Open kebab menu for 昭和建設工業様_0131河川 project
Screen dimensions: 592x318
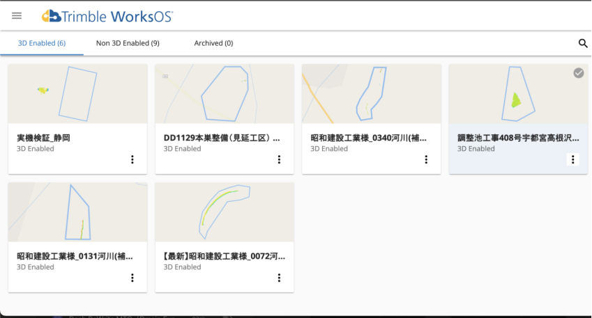coord(132,278)
